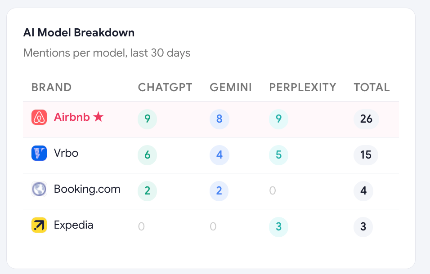
Task: Click the Airbnb total badge 26
Action: coord(367,119)
